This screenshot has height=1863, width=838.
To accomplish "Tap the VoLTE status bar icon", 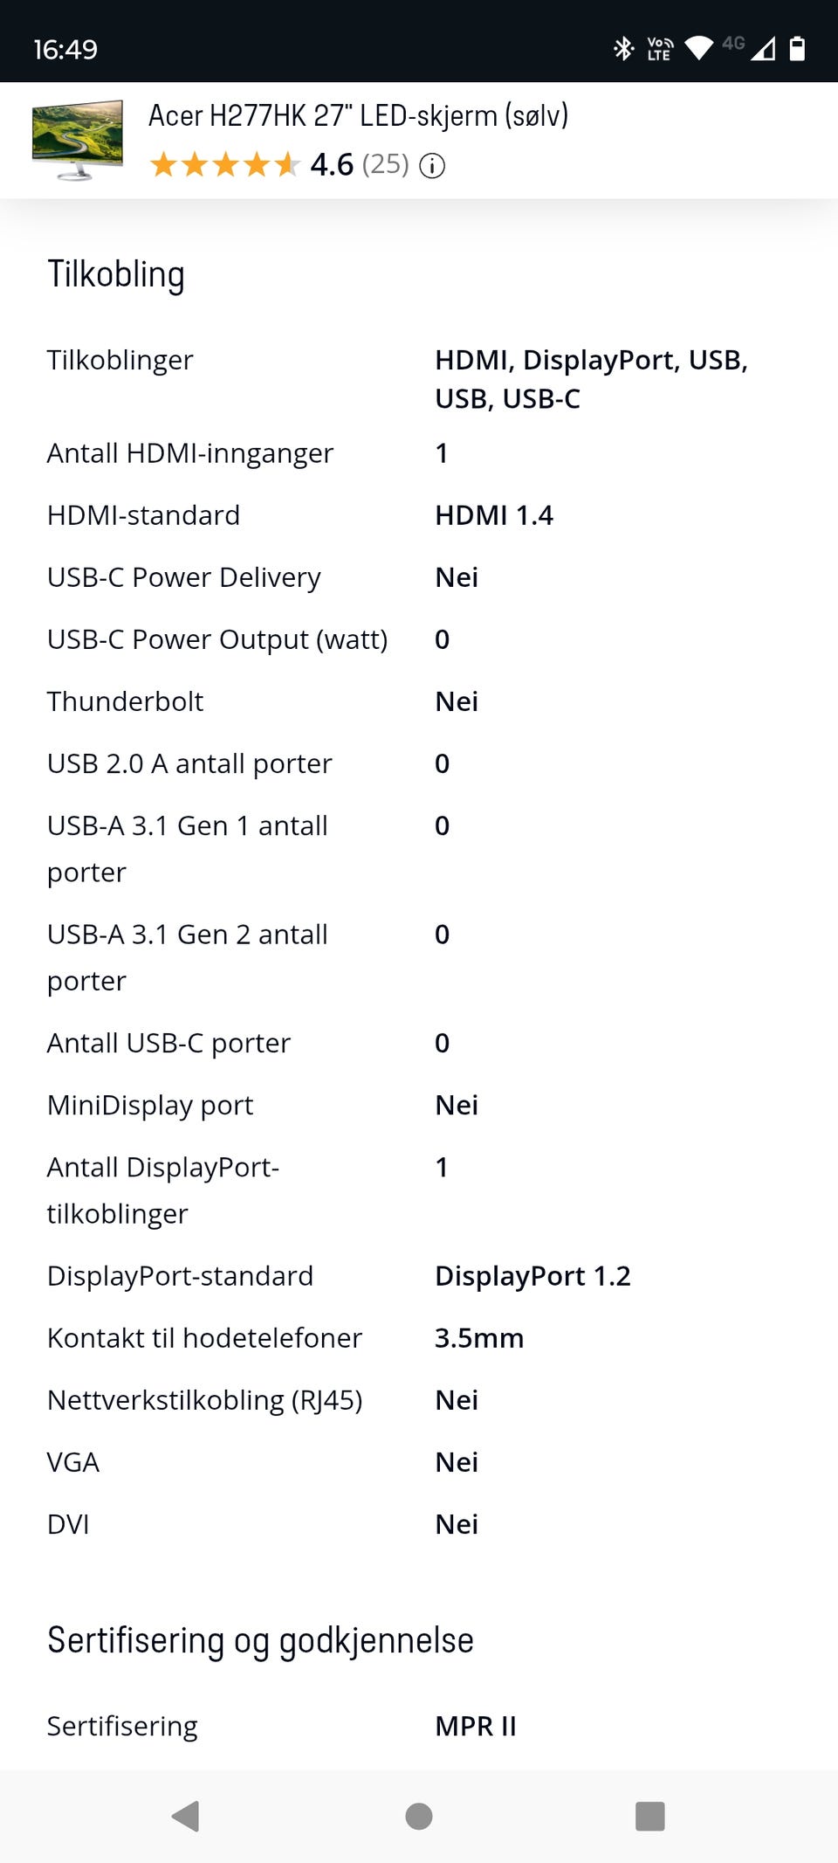I will [x=660, y=49].
